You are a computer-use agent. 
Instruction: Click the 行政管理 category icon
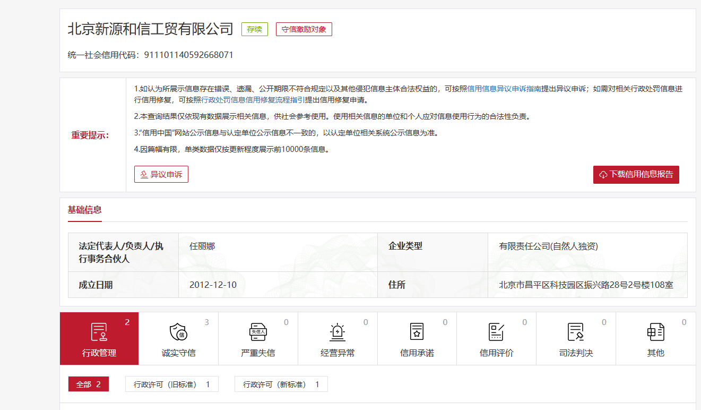click(99, 332)
